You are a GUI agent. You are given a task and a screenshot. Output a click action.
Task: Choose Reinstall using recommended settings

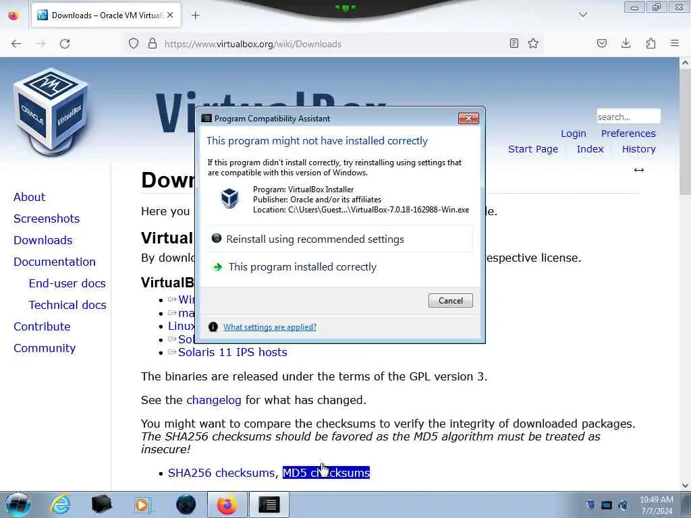[x=340, y=239]
